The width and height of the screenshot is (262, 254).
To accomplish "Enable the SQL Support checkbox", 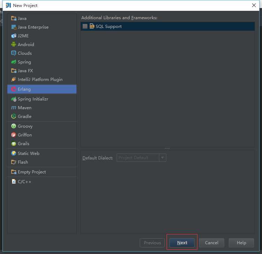I will point(85,26).
